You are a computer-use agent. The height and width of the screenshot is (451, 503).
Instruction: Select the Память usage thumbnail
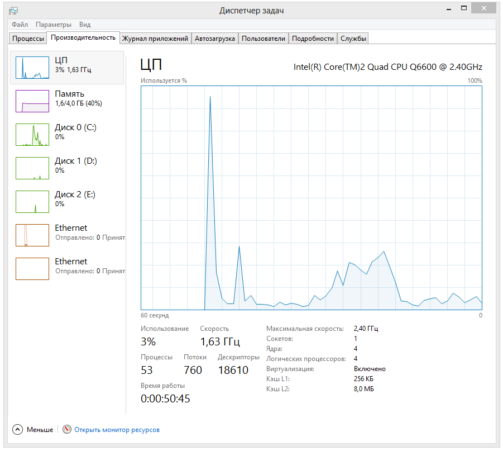click(32, 101)
